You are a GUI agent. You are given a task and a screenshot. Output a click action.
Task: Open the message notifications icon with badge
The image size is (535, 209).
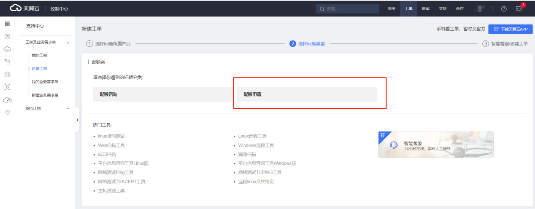(x=519, y=8)
